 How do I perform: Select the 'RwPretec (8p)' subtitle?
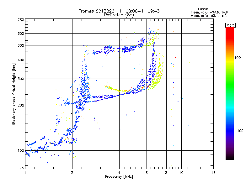(x=119, y=15)
